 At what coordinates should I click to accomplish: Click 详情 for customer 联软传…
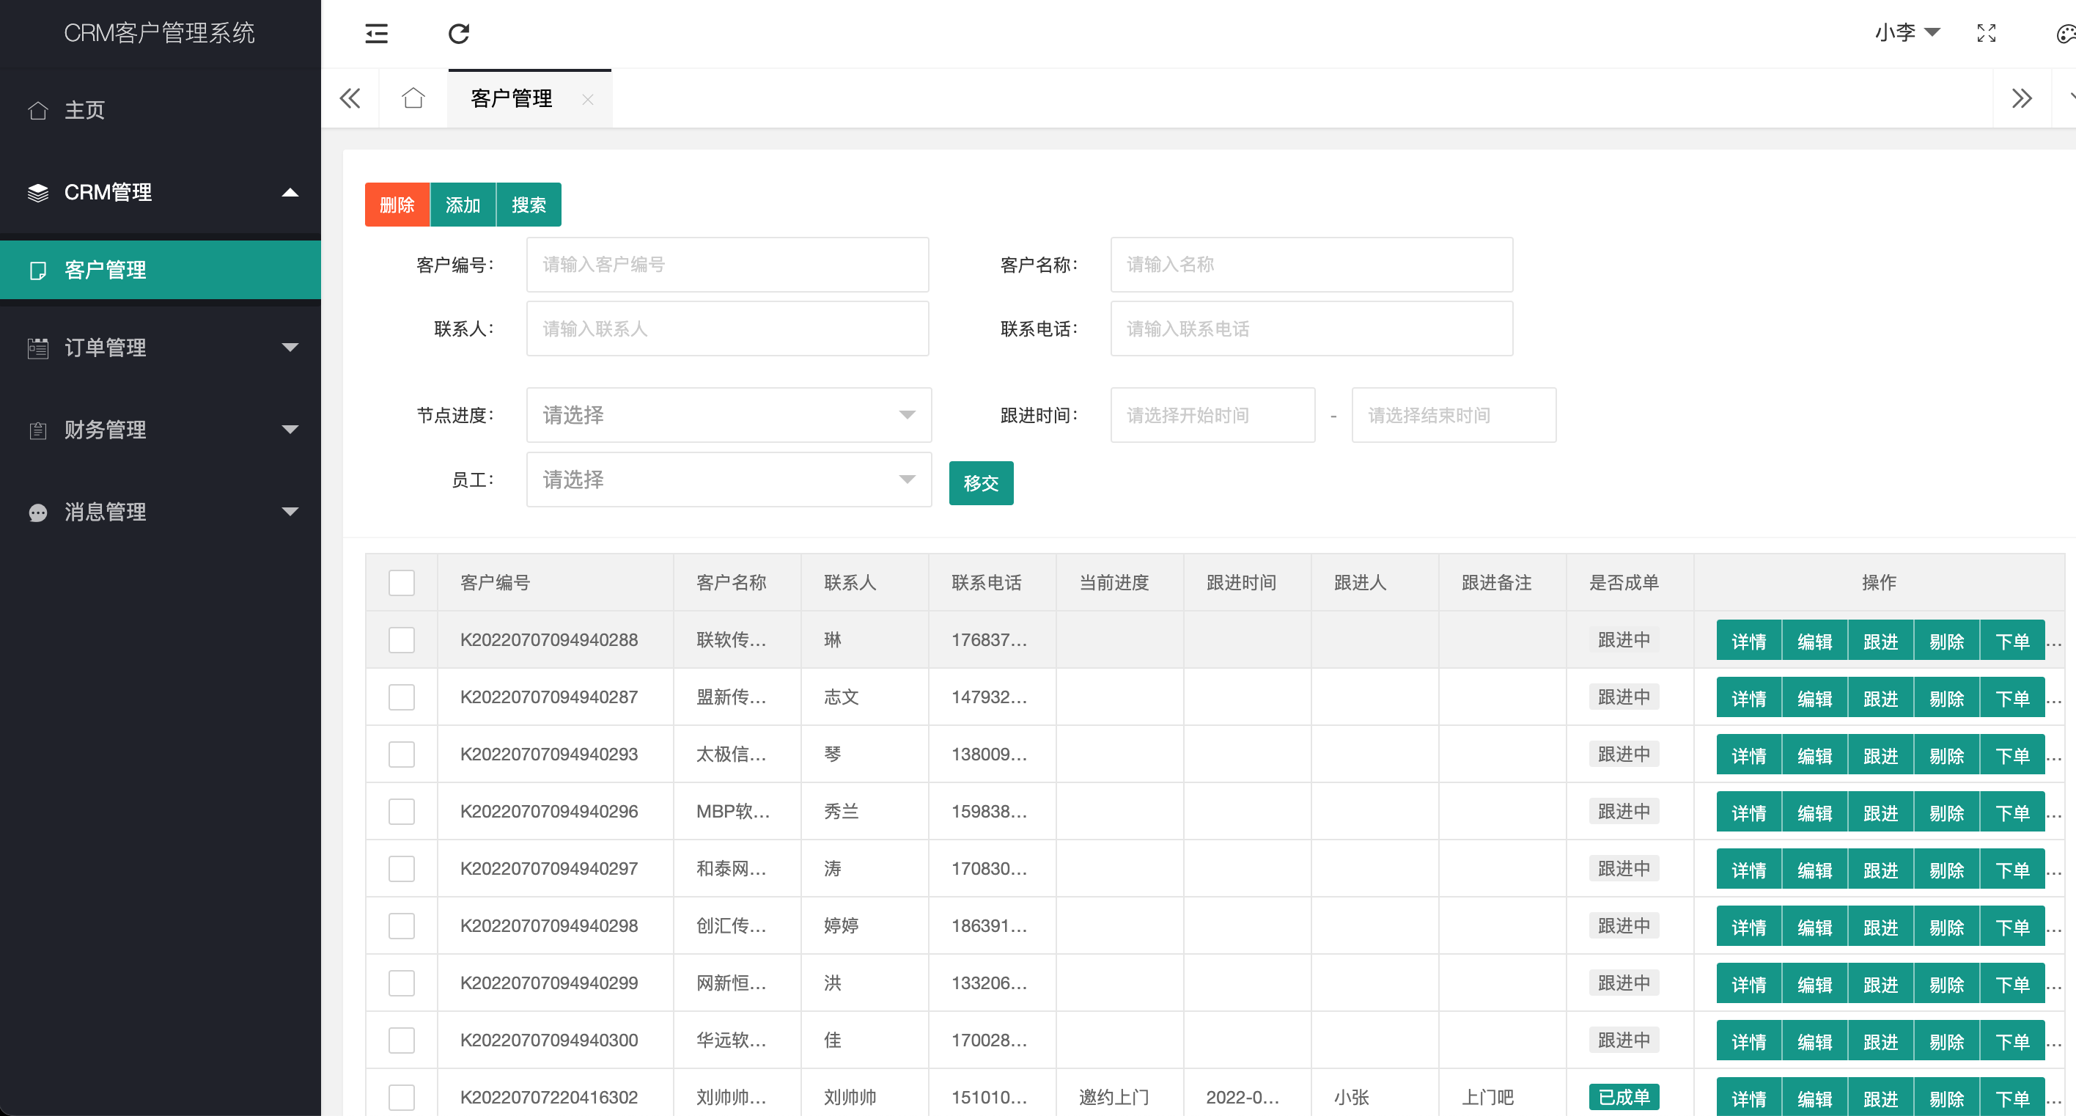tap(1749, 641)
